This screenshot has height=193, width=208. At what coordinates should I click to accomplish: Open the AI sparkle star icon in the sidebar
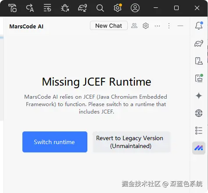point(199,96)
